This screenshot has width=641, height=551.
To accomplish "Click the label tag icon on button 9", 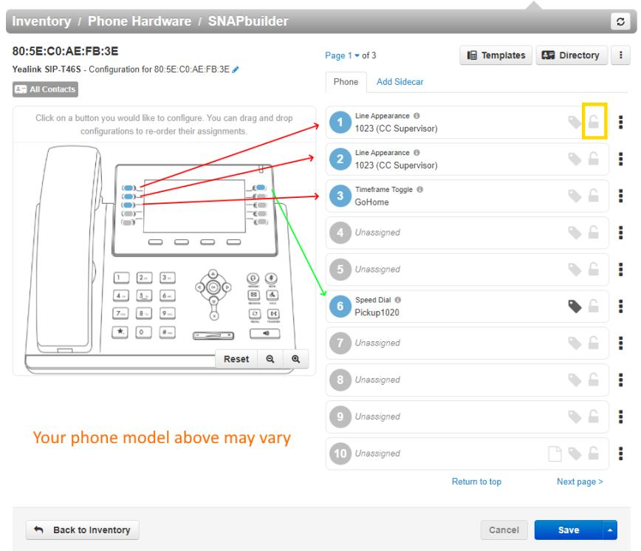I will (575, 417).
